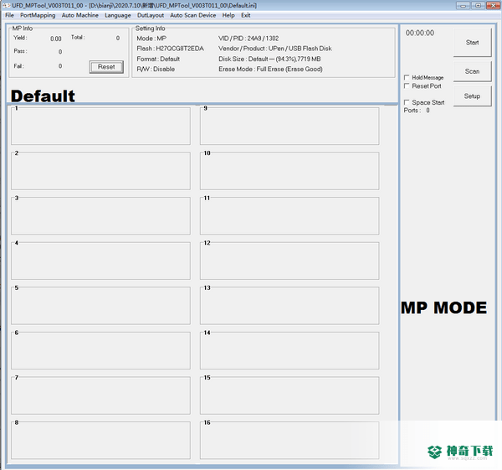The width and height of the screenshot is (502, 470).
Task: Minimize the UFD_MPTool window
Action: point(463,5)
